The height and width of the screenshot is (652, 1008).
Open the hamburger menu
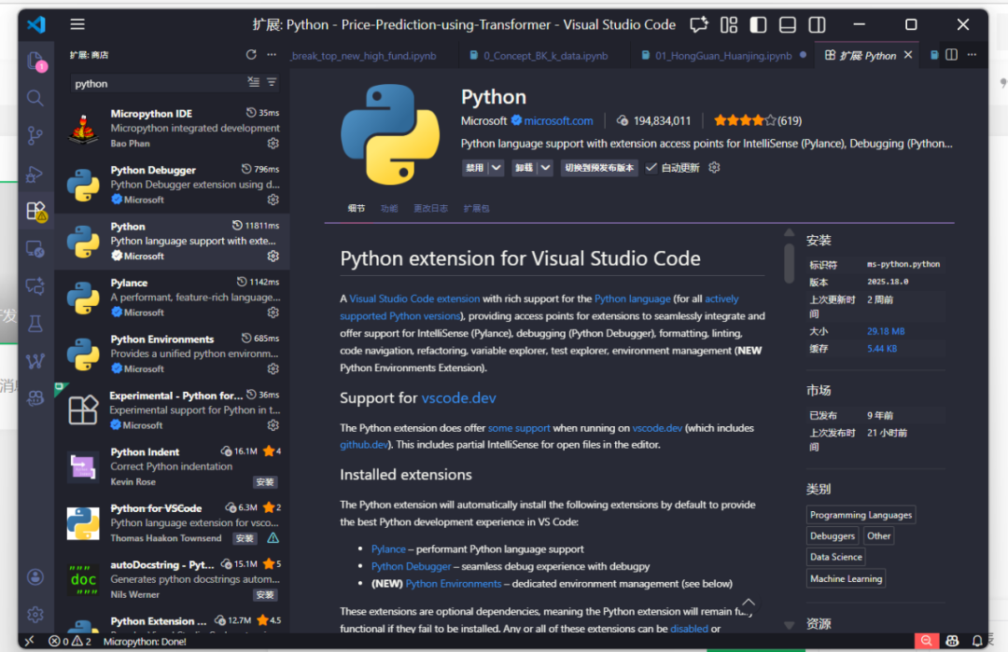tap(77, 24)
